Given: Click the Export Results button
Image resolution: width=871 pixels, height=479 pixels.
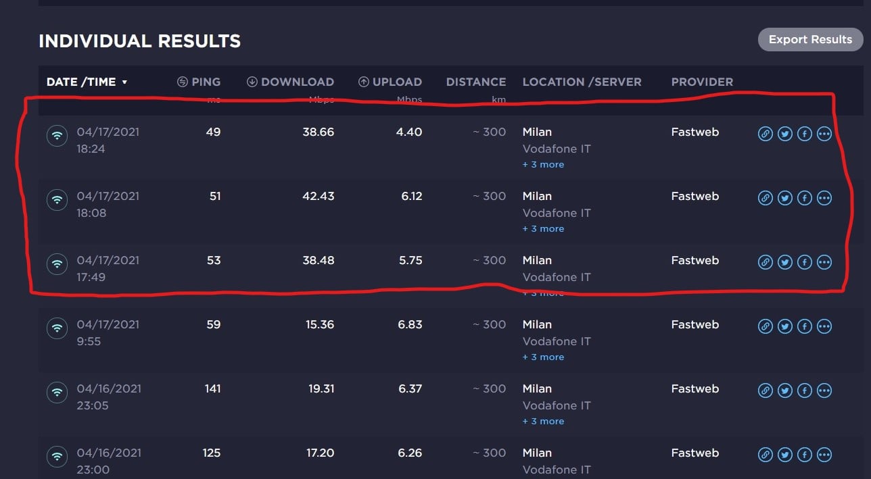Looking at the screenshot, I should click(x=810, y=39).
